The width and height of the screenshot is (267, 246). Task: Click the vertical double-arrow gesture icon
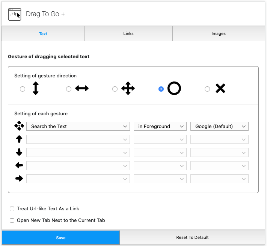(x=36, y=88)
